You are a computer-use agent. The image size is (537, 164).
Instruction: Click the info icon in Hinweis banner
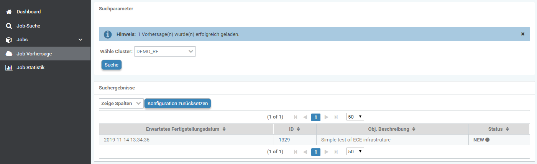coord(108,34)
